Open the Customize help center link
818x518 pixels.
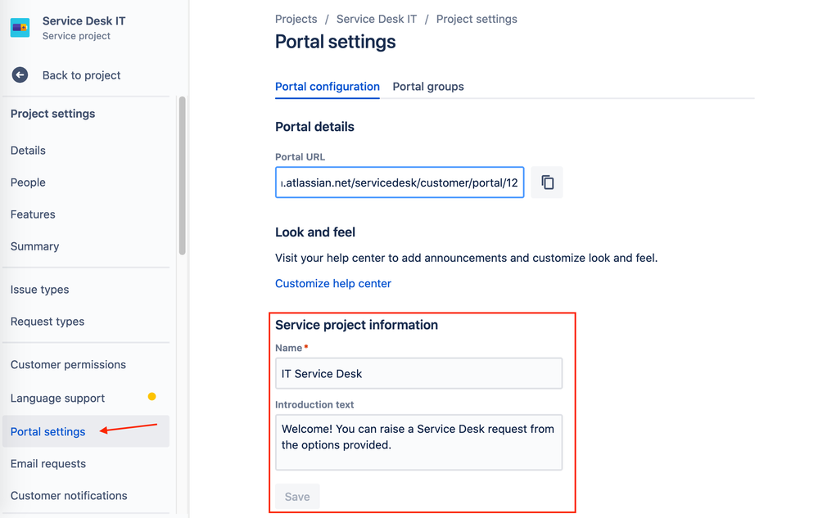[x=333, y=284]
